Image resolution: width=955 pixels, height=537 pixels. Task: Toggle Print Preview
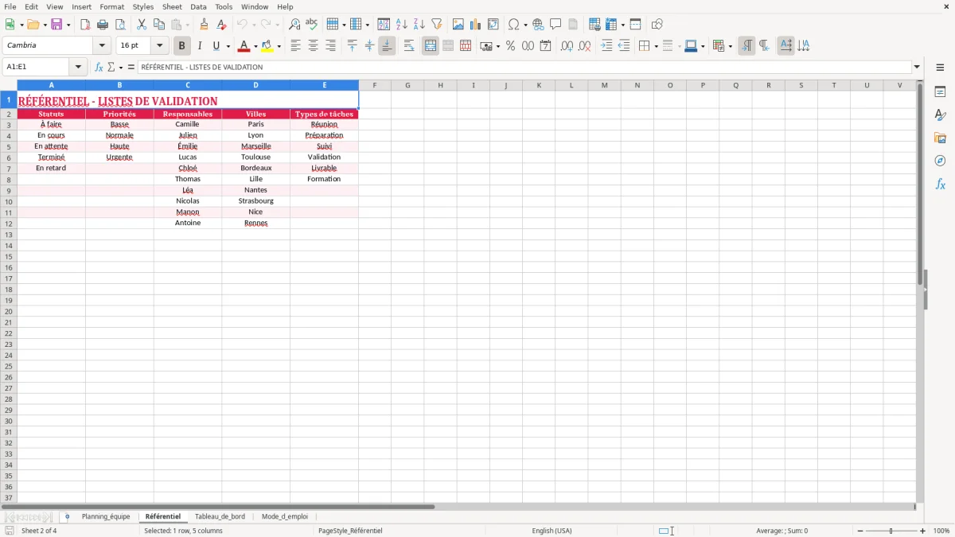120,25
